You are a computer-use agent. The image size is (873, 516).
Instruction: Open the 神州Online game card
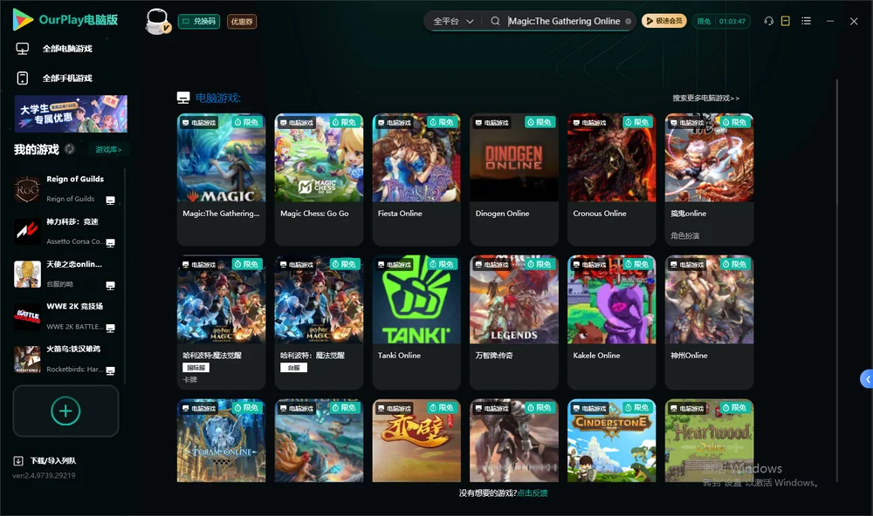(709, 322)
